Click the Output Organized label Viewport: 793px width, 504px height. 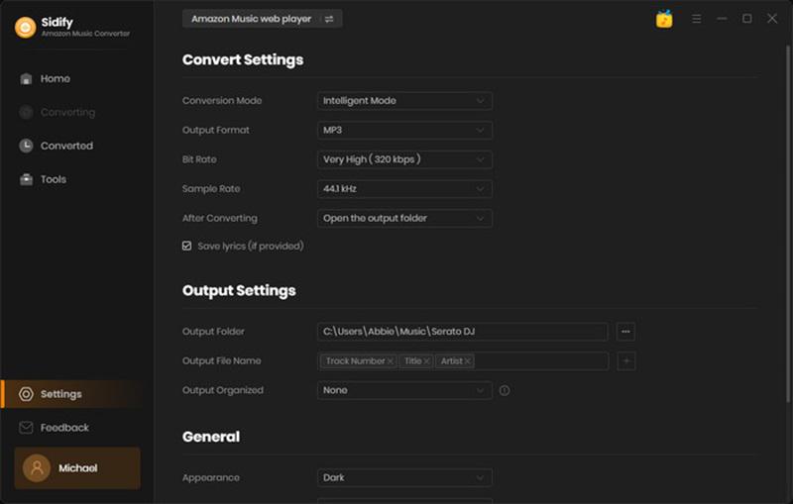pyautogui.click(x=222, y=390)
